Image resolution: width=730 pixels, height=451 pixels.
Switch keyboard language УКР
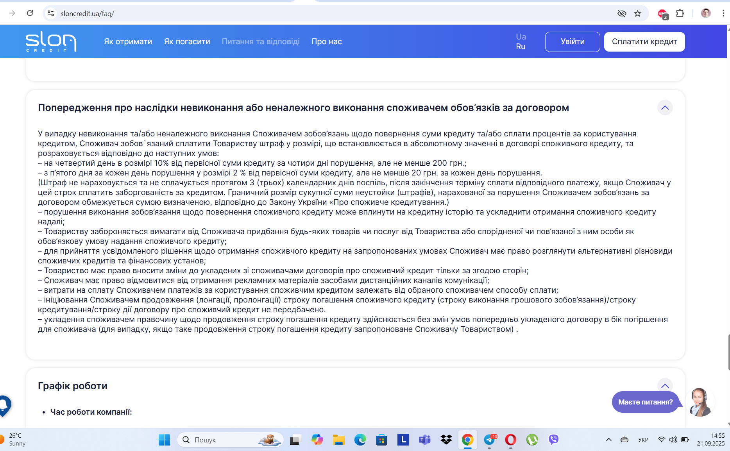tap(643, 440)
